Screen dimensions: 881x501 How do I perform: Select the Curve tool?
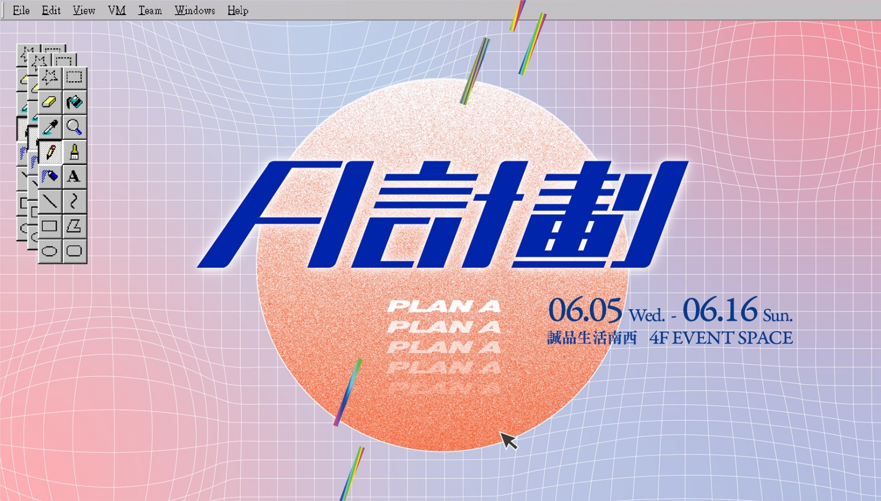tap(74, 201)
